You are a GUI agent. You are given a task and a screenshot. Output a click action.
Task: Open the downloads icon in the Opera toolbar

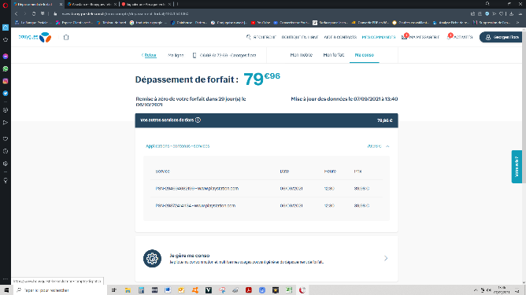point(511,13)
